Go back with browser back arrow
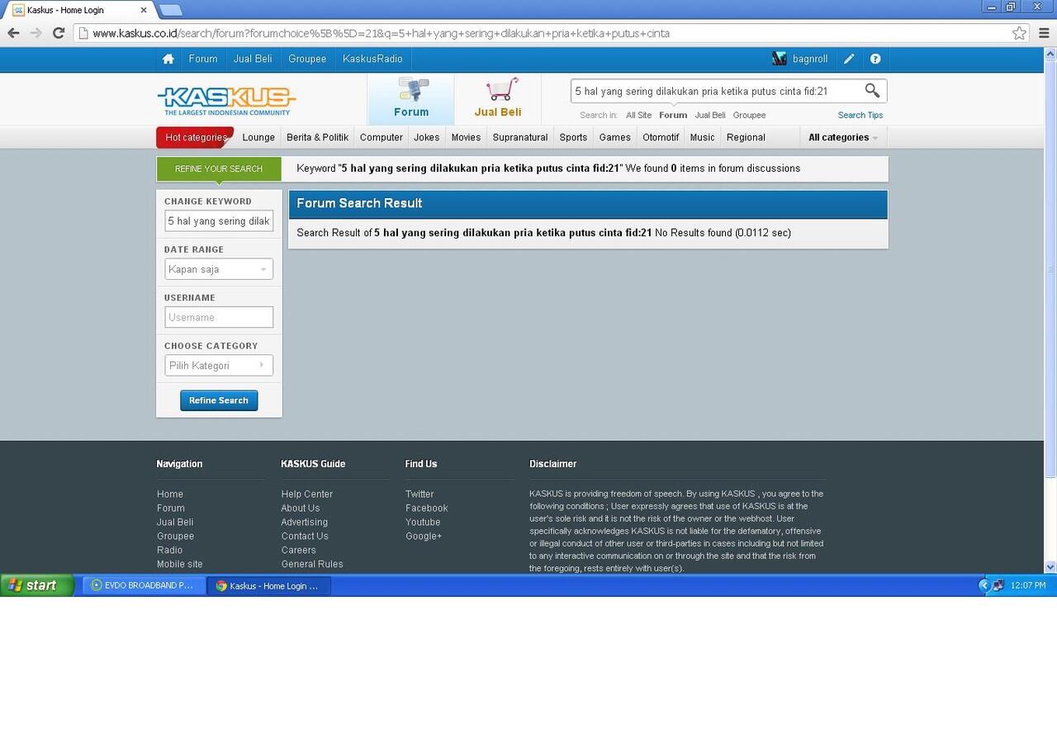The image size is (1057, 729). 13,33
